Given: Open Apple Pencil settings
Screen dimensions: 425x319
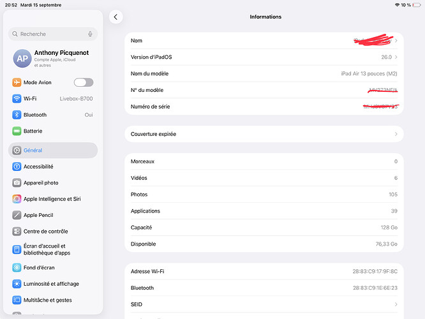Looking at the screenshot, I should 53,215.
